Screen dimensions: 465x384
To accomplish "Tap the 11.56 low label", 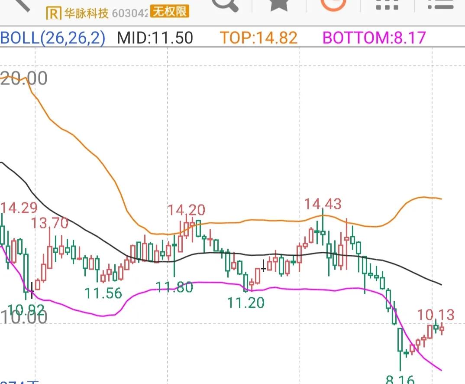I will (x=103, y=293).
